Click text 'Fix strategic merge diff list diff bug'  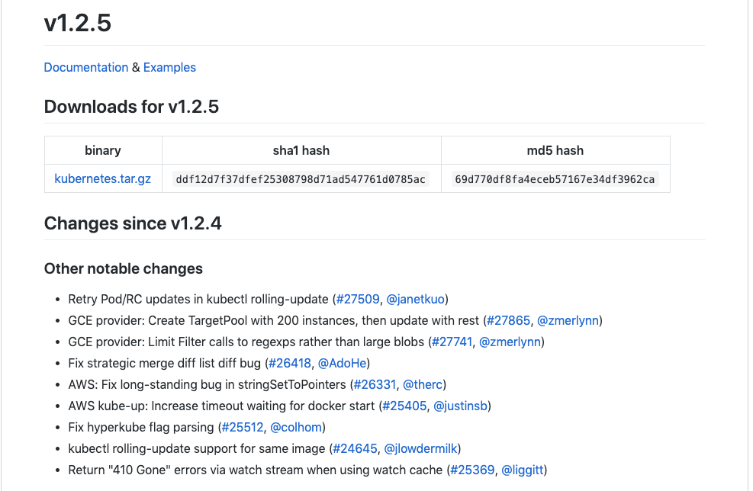[x=165, y=364]
